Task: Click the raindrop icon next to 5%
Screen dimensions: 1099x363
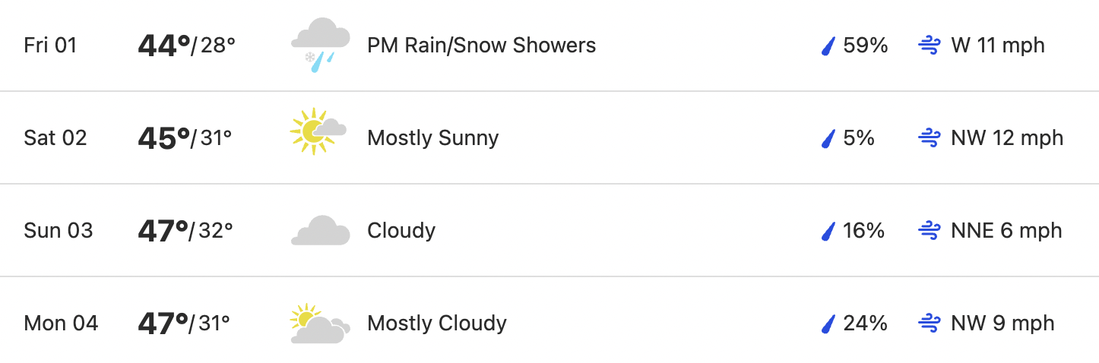Action: coord(828,139)
